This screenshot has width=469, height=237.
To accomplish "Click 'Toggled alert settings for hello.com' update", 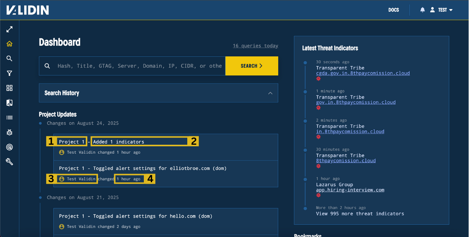I will pos(136,216).
